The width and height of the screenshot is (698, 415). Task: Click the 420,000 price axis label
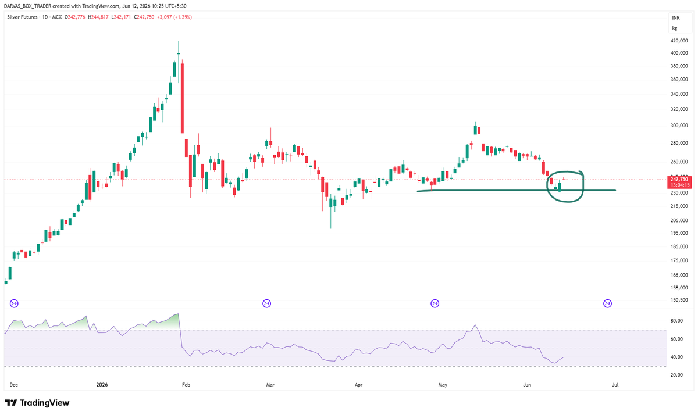(680, 41)
